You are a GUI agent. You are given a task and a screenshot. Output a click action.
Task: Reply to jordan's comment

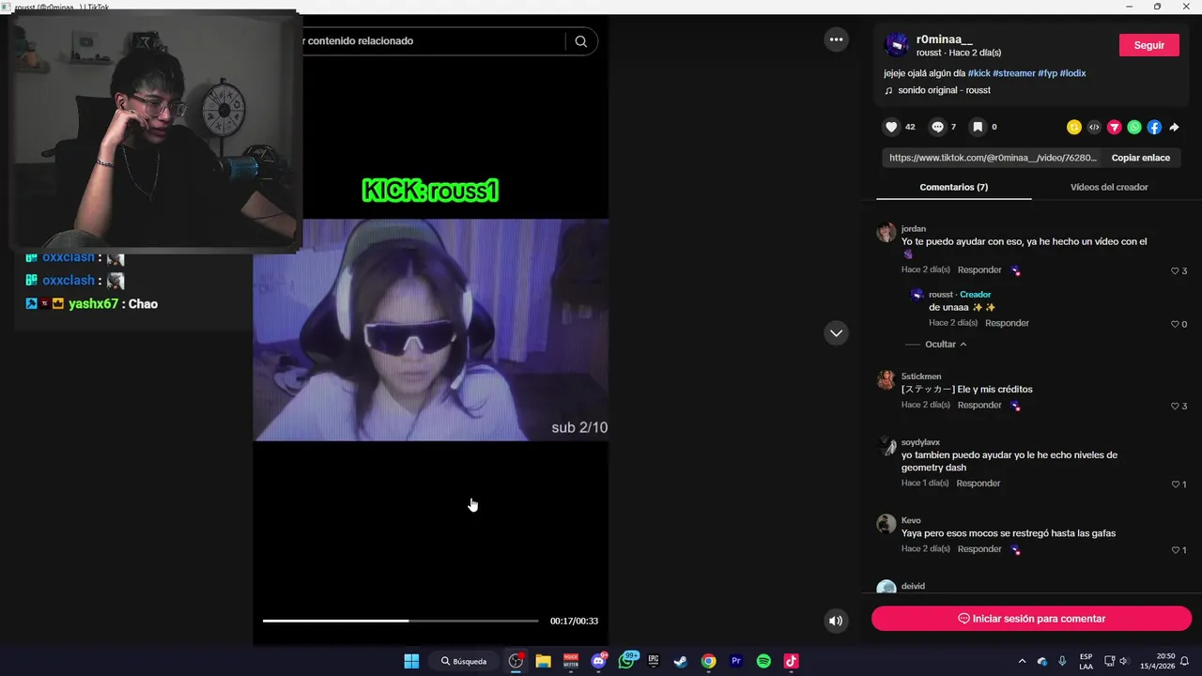point(979,269)
